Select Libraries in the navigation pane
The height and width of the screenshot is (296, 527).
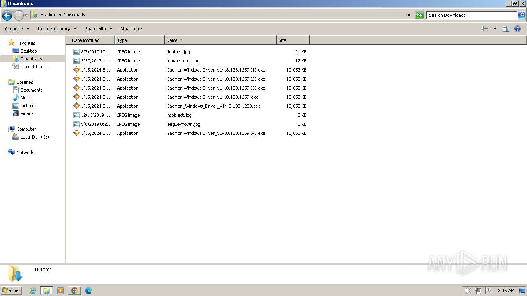(25, 82)
